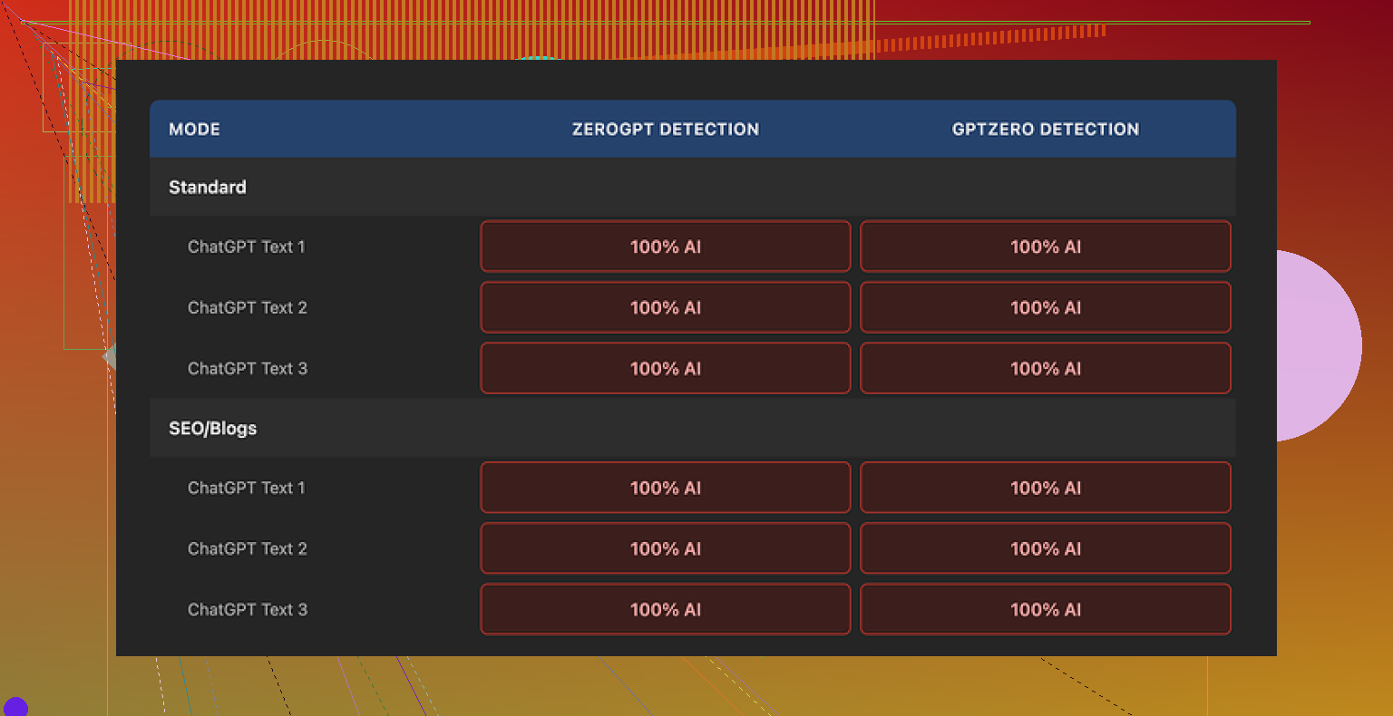The image size is (1393, 716).
Task: Click the MODE column header
Action: (x=194, y=129)
